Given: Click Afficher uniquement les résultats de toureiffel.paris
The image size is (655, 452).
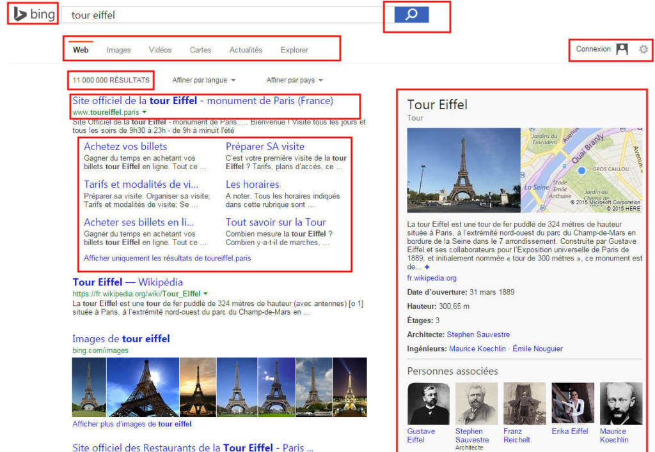Looking at the screenshot, I should click(167, 258).
